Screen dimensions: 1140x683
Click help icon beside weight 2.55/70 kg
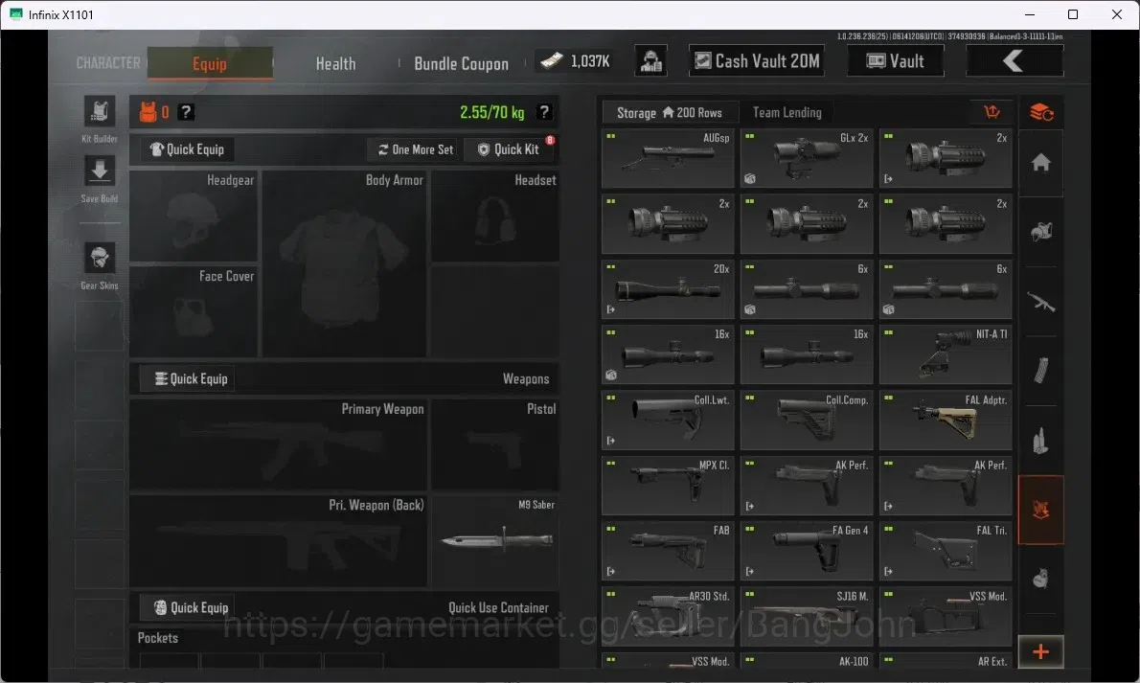(x=544, y=112)
